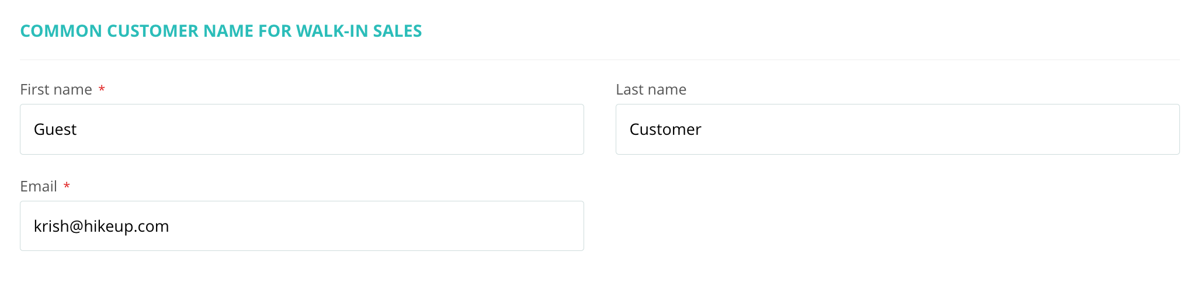The width and height of the screenshot is (1201, 286).
Task: Focus the Last name input field
Action: 898,129
